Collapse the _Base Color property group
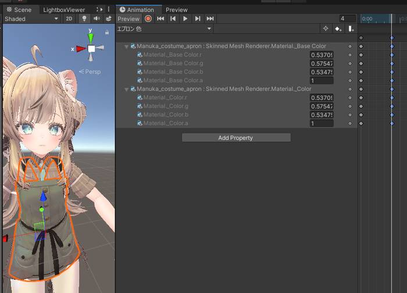The width and height of the screenshot is (407, 293). click(x=126, y=47)
